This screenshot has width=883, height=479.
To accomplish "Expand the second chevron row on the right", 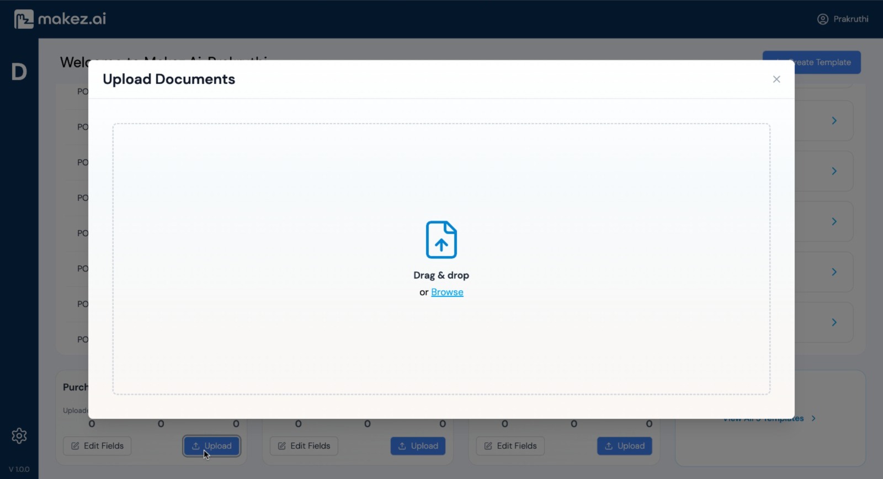I will pos(834,171).
